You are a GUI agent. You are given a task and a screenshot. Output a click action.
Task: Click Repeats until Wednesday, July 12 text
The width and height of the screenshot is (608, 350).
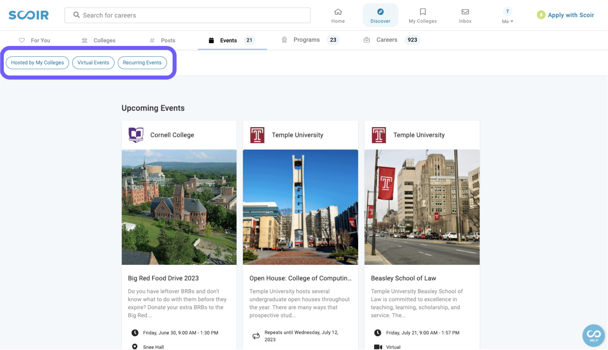click(301, 336)
